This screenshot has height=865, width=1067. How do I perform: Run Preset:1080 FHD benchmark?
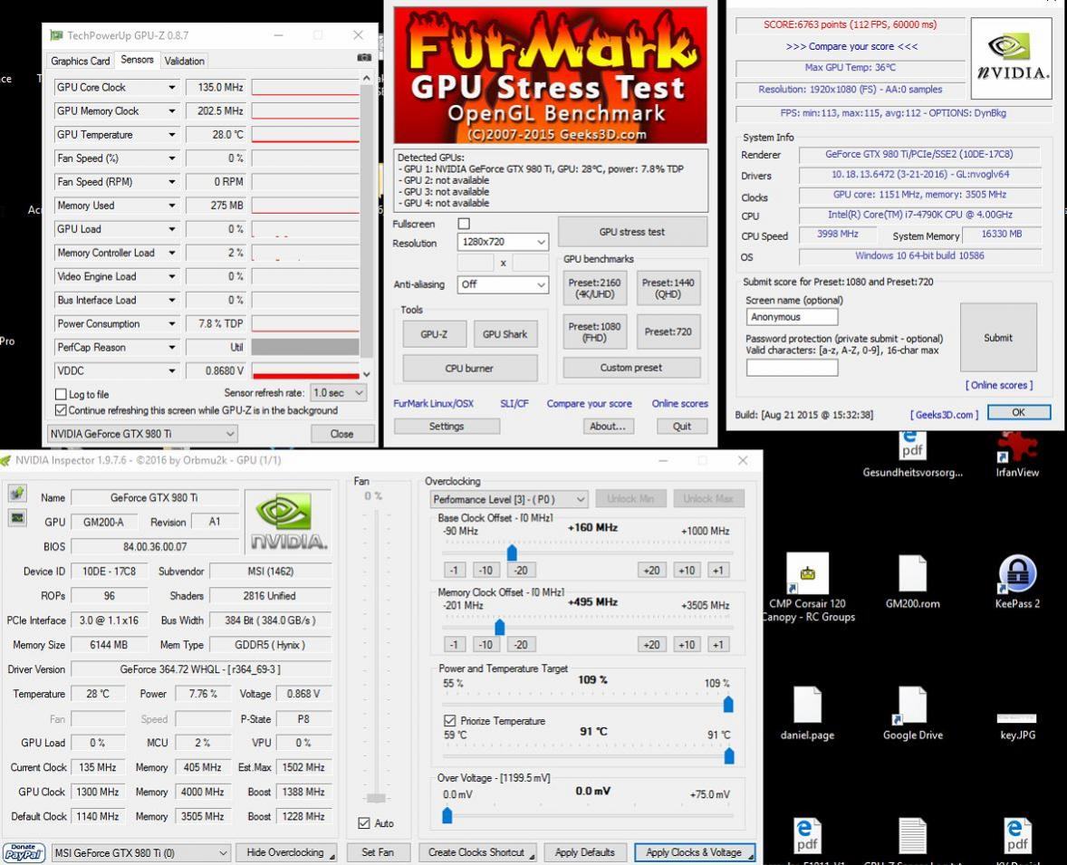pyautogui.click(x=595, y=332)
